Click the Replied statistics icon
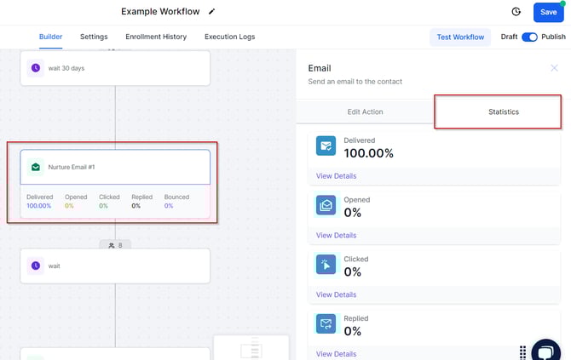This screenshot has width=571, height=360. pyautogui.click(x=326, y=323)
